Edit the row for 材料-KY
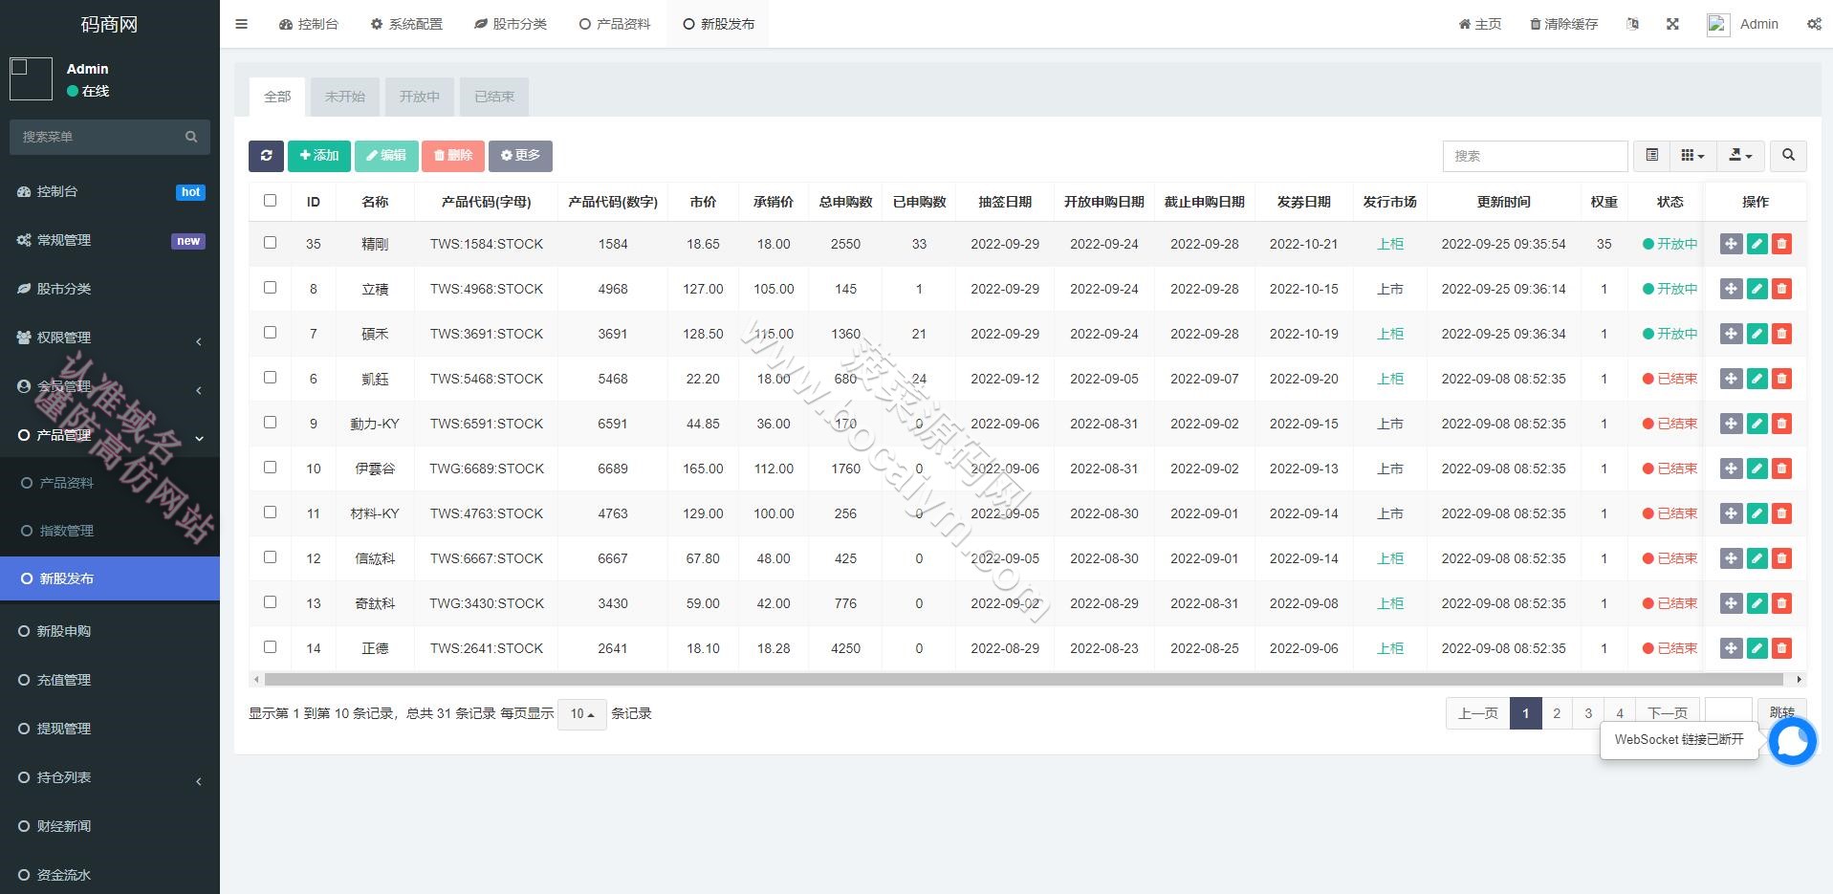 tap(1757, 513)
